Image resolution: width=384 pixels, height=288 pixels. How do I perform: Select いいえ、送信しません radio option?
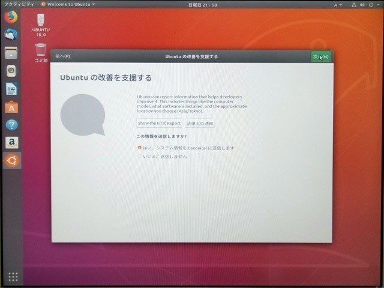(162, 156)
